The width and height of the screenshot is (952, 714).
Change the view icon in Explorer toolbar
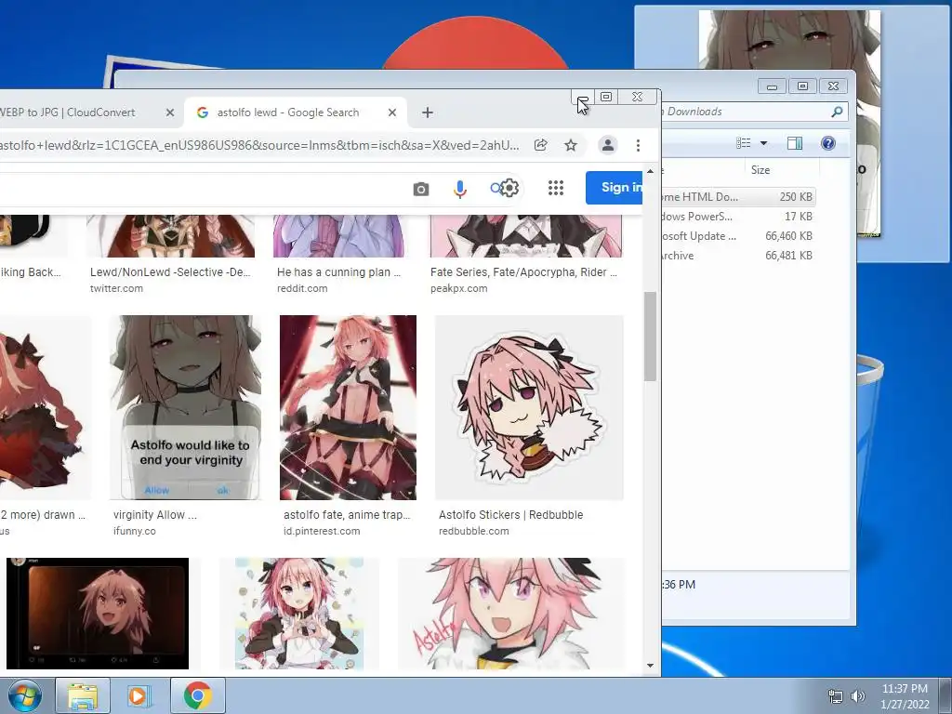pos(744,143)
